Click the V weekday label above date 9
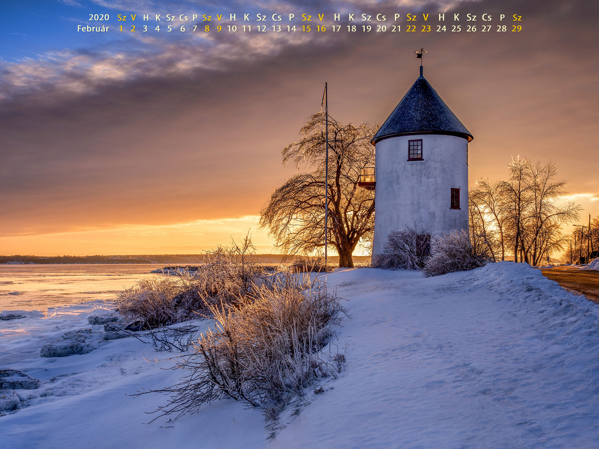Viewport: 599px width, 449px height. click(219, 17)
